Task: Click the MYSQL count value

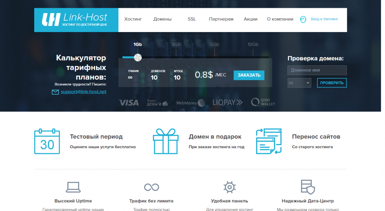Action: coord(177,78)
